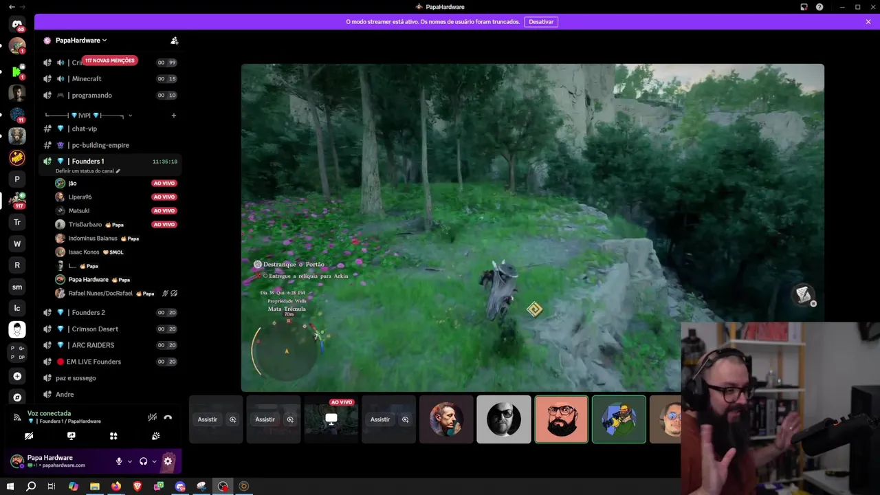This screenshot has width=880, height=495.
Task: Open the soundboard icon
Action: pos(156,436)
